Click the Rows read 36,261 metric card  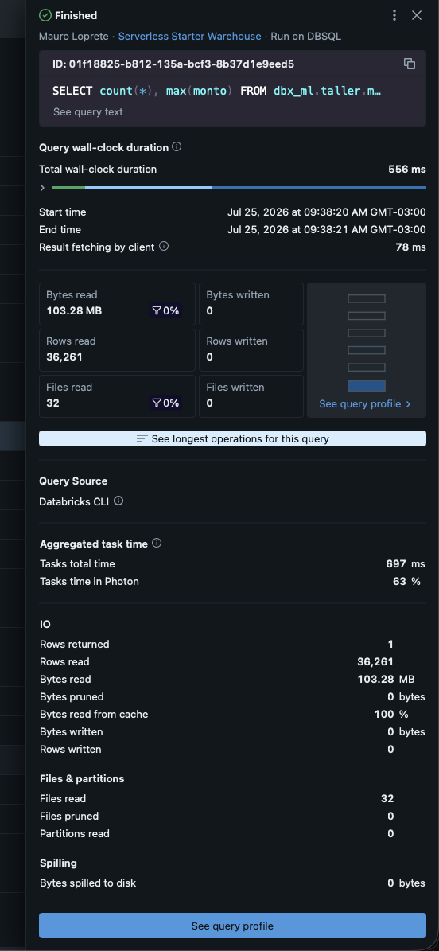coord(117,350)
